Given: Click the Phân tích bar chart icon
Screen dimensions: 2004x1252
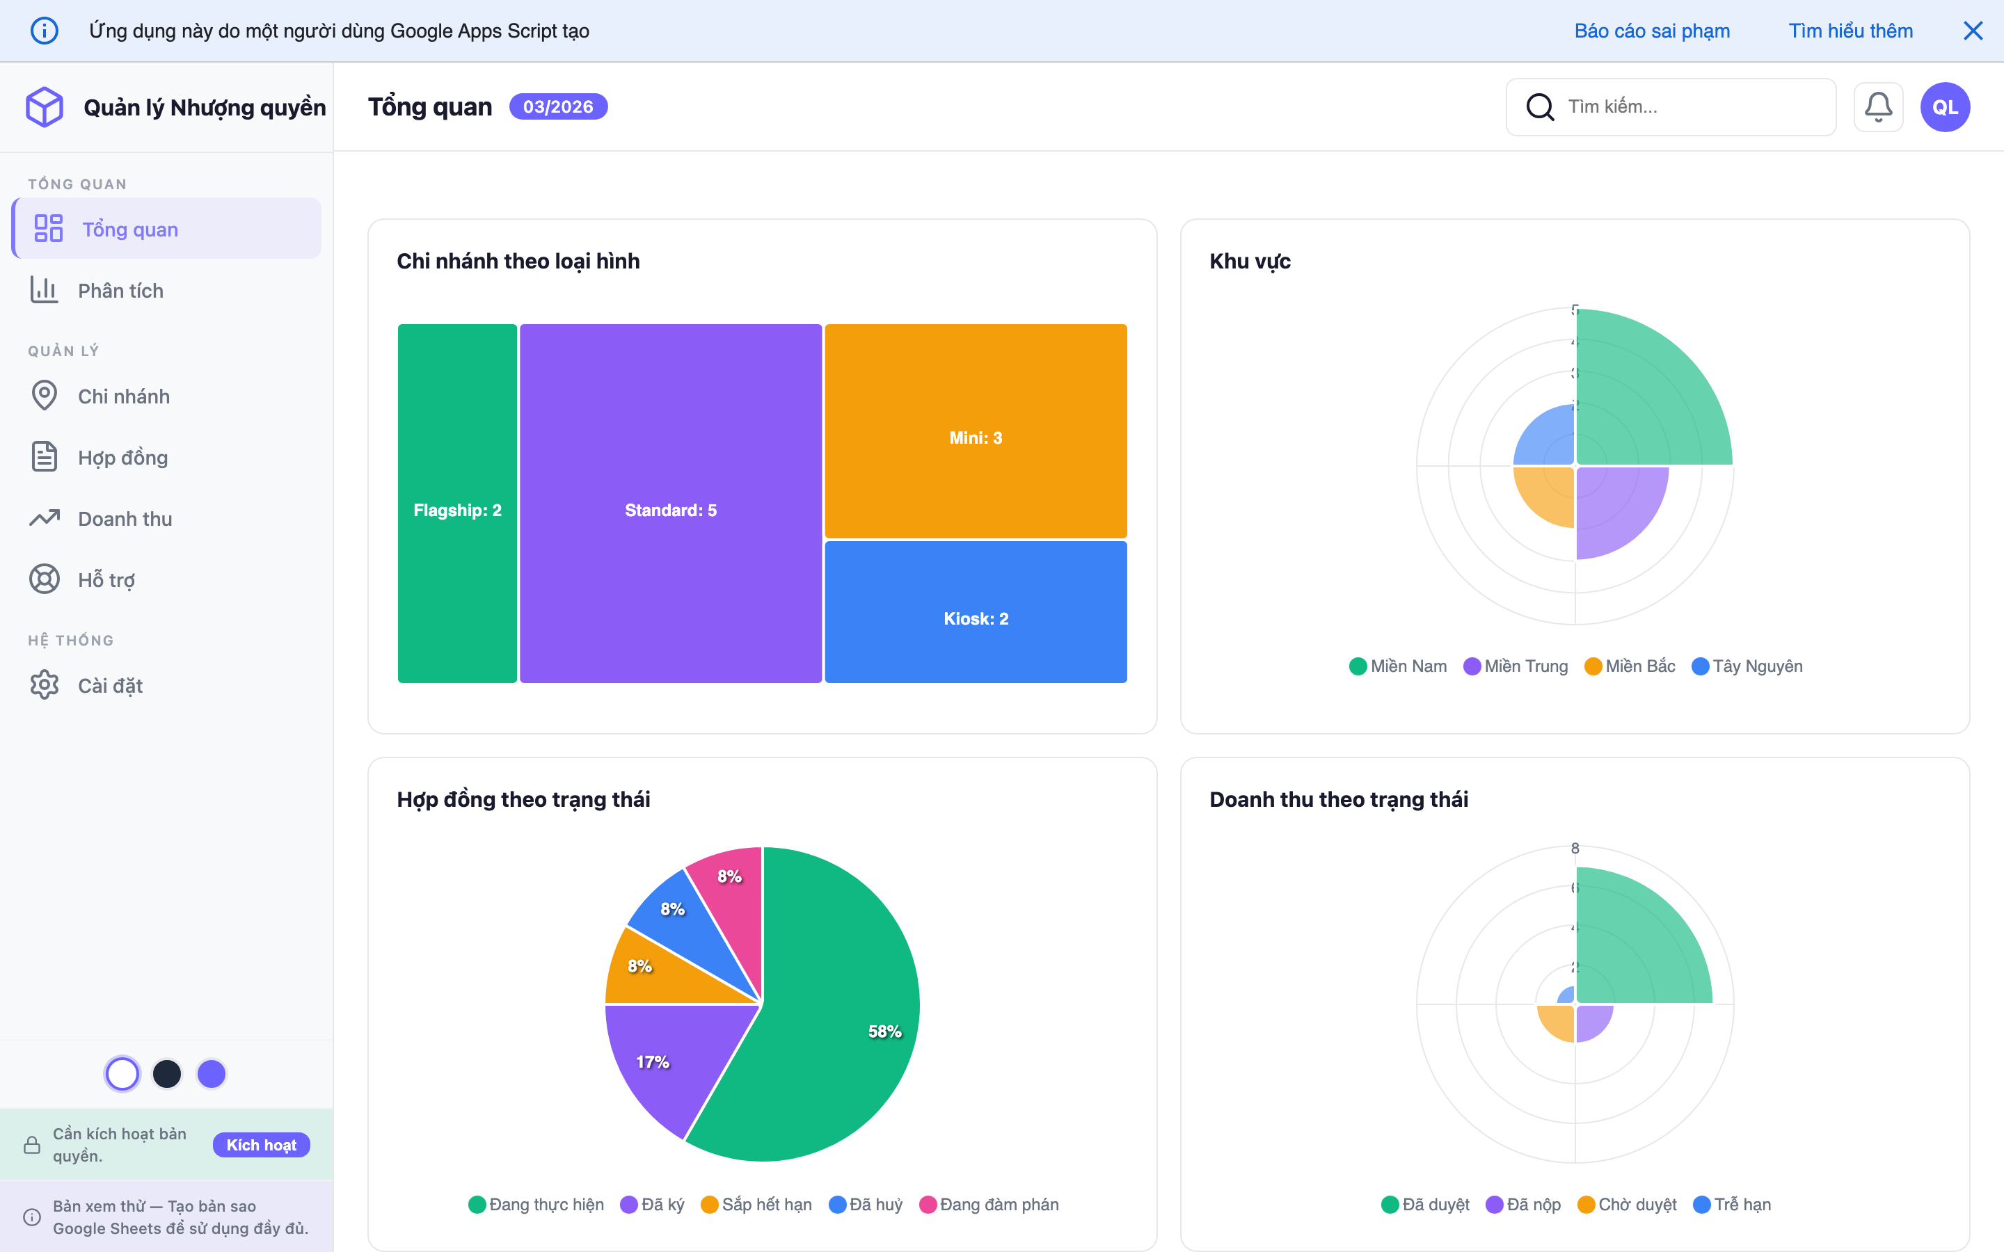Looking at the screenshot, I should click(x=44, y=291).
